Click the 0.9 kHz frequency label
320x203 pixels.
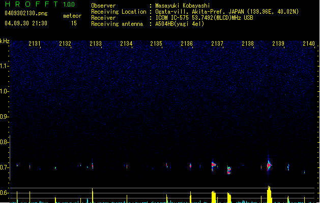point(4,117)
